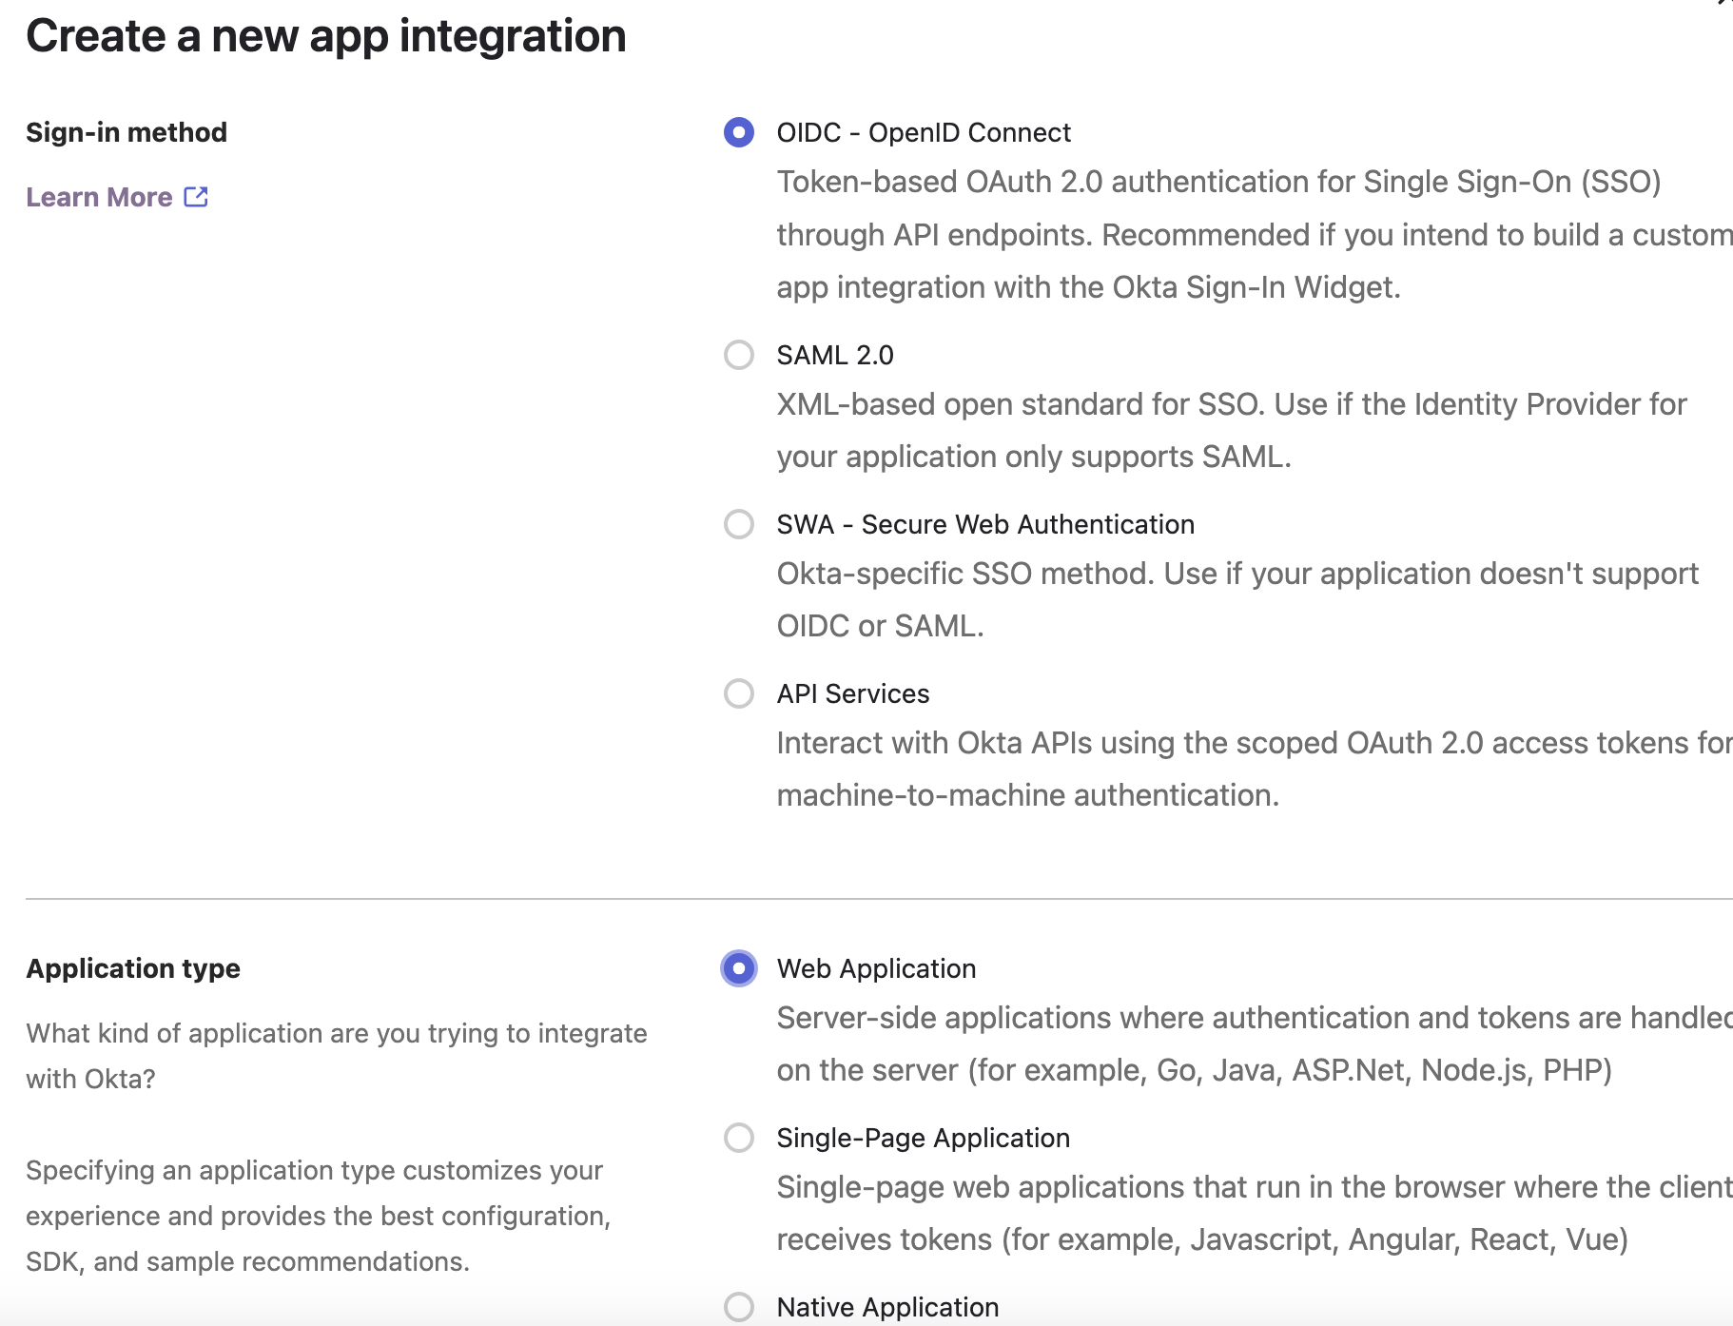This screenshot has width=1733, height=1326.
Task: Click the "Single-Page Application" label text
Action: [924, 1138]
